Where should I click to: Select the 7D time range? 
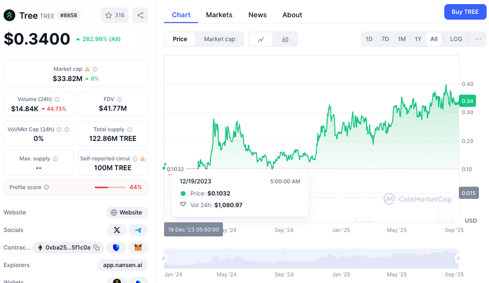(x=385, y=39)
